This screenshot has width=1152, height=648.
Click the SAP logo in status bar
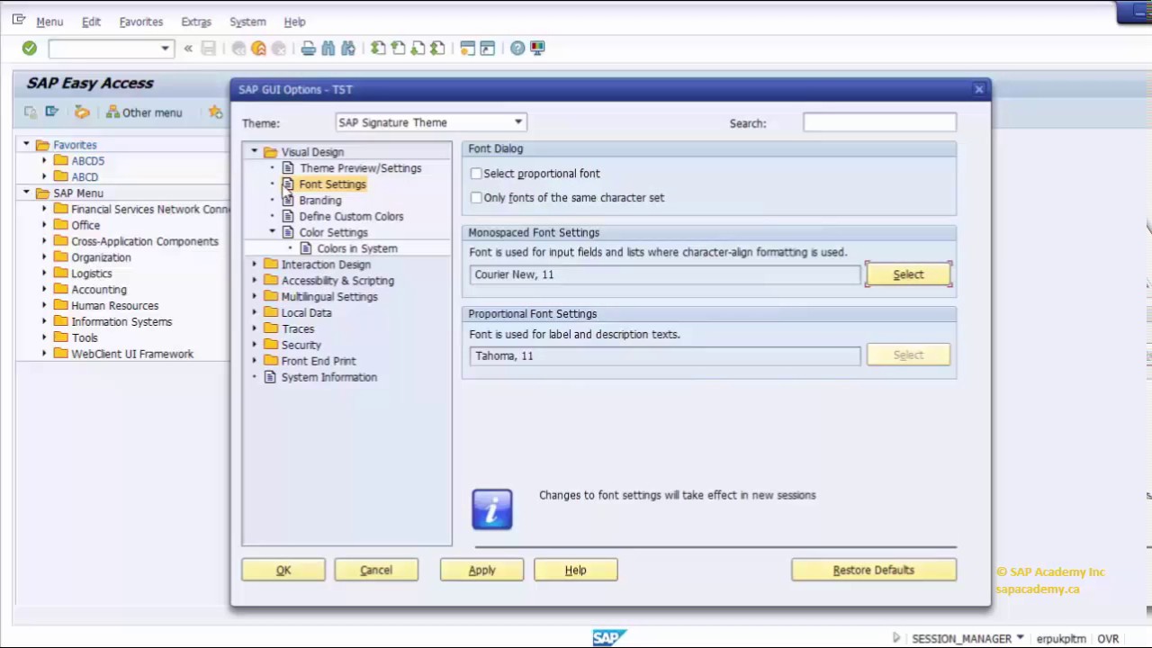[608, 638]
